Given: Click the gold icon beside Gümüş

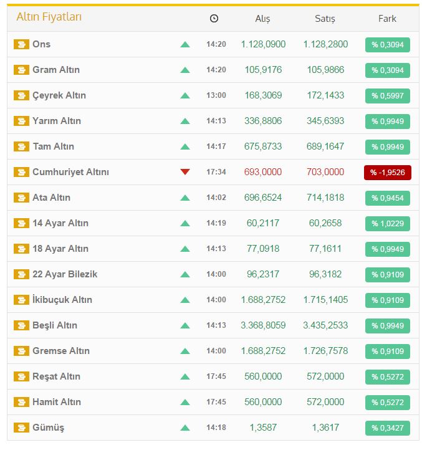Looking at the screenshot, I should point(22,428).
